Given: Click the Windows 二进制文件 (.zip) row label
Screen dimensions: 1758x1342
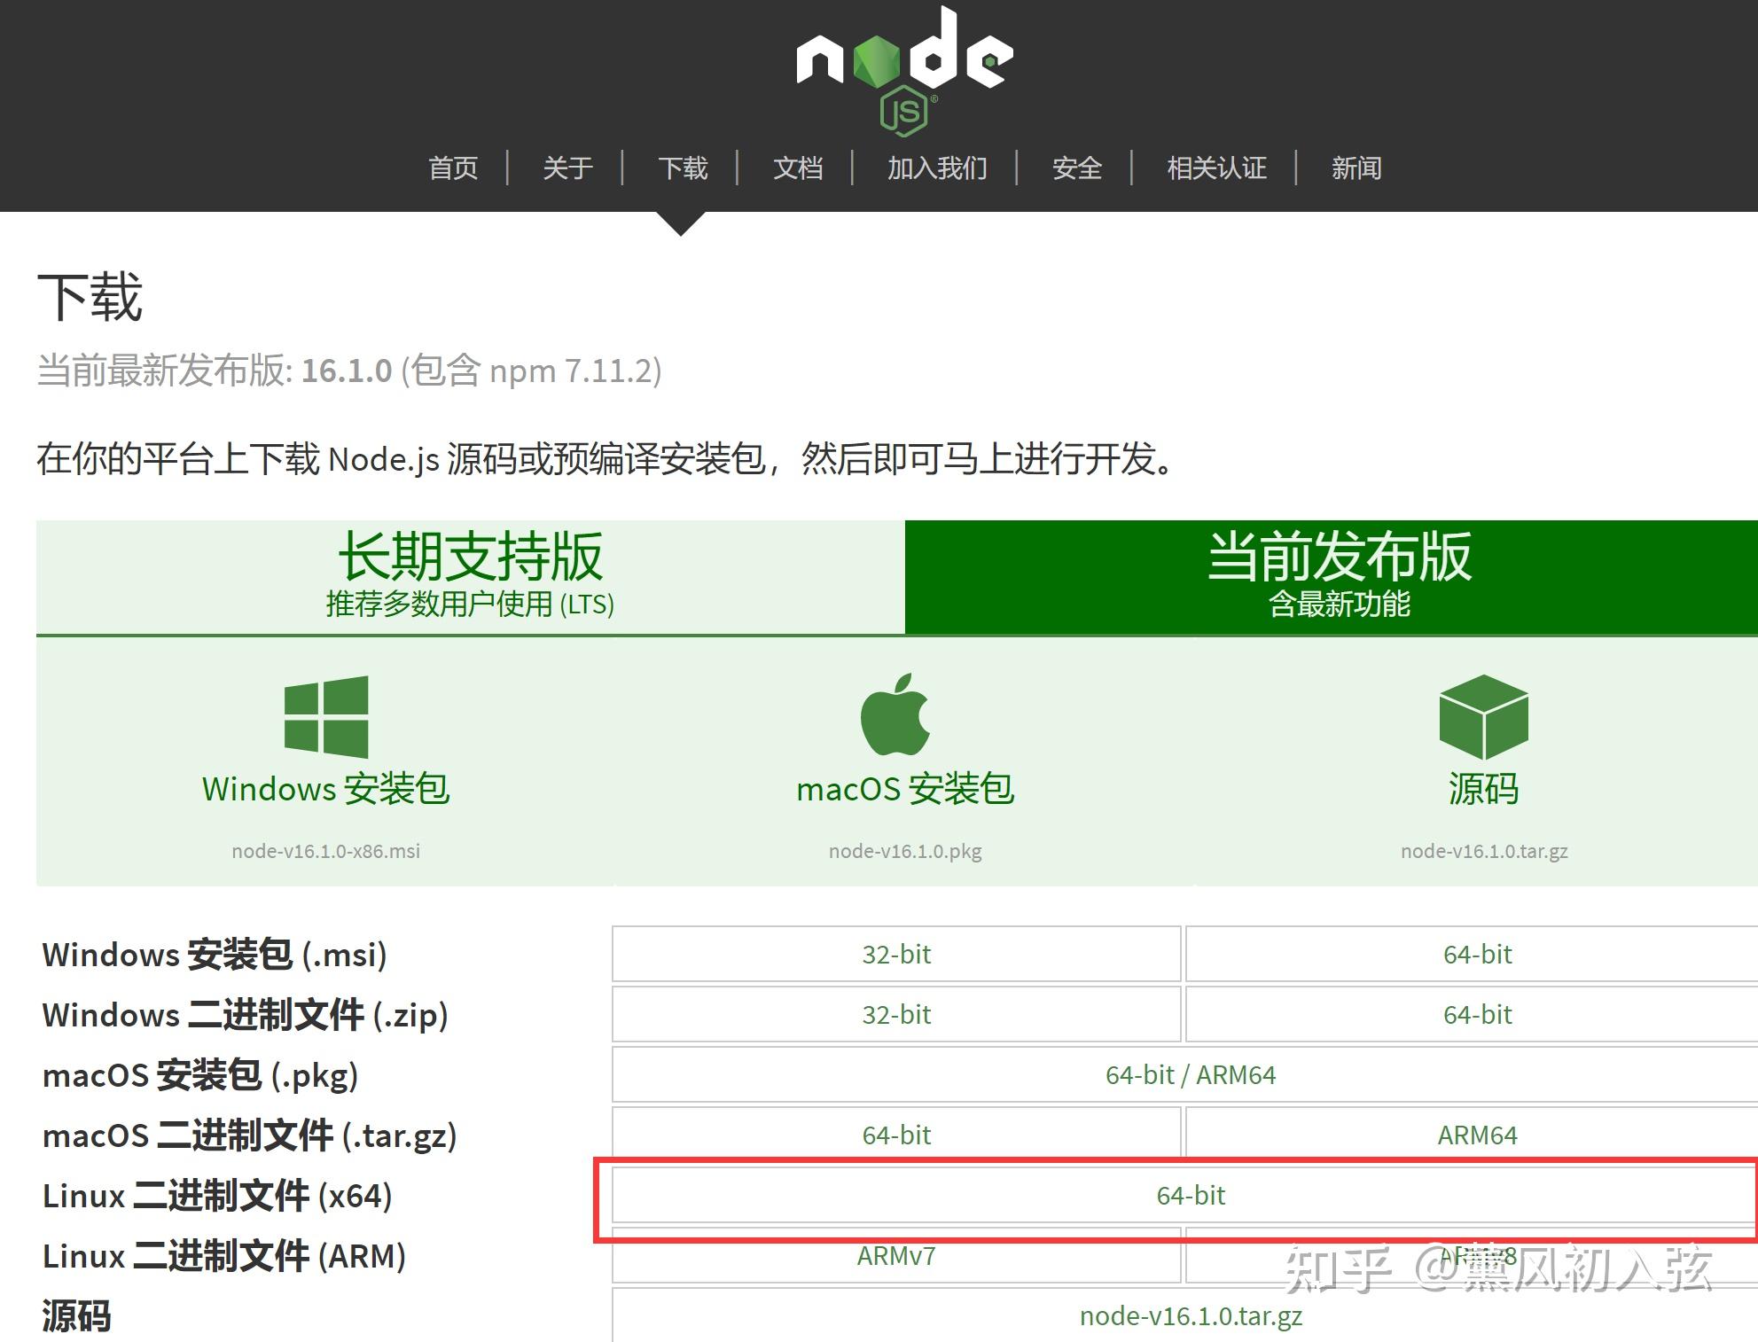Looking at the screenshot, I should pyautogui.click(x=246, y=1015).
